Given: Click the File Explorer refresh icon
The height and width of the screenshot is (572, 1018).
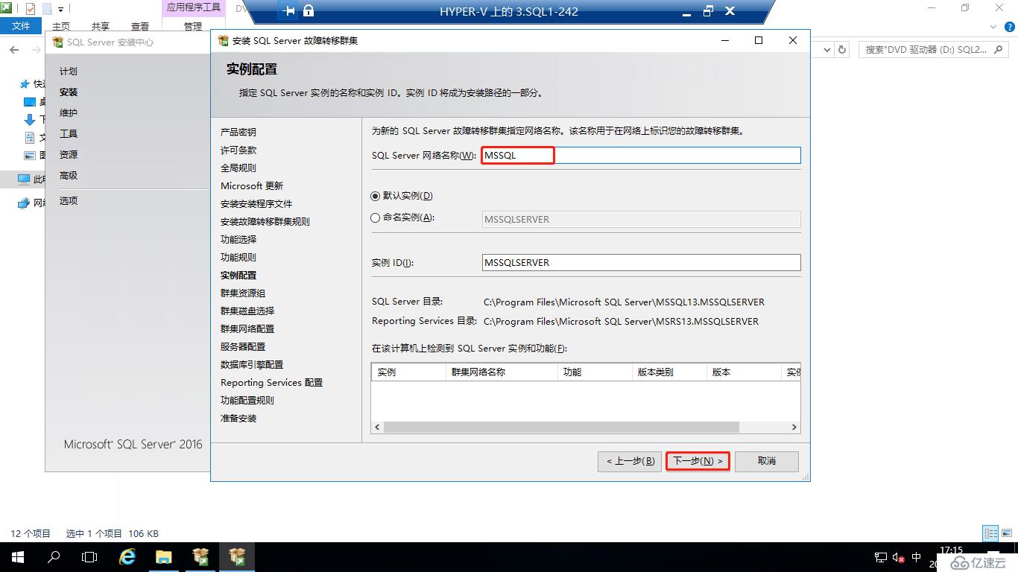Looking at the screenshot, I should (x=842, y=49).
